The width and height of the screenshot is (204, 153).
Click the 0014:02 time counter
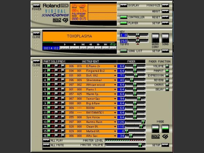[x=51, y=48]
